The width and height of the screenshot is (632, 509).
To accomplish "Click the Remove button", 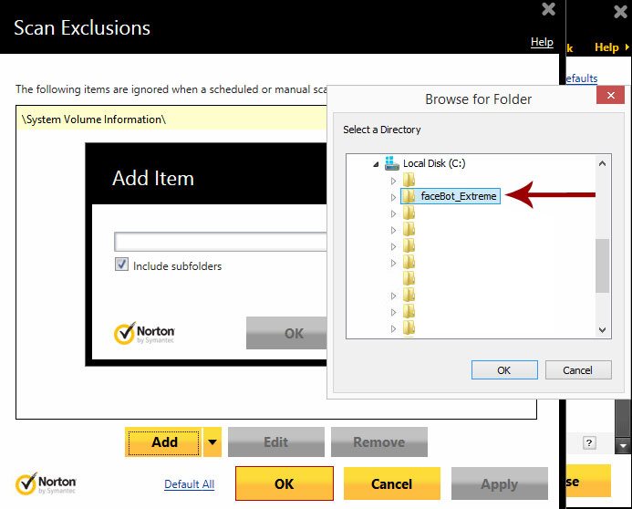I will (x=379, y=442).
